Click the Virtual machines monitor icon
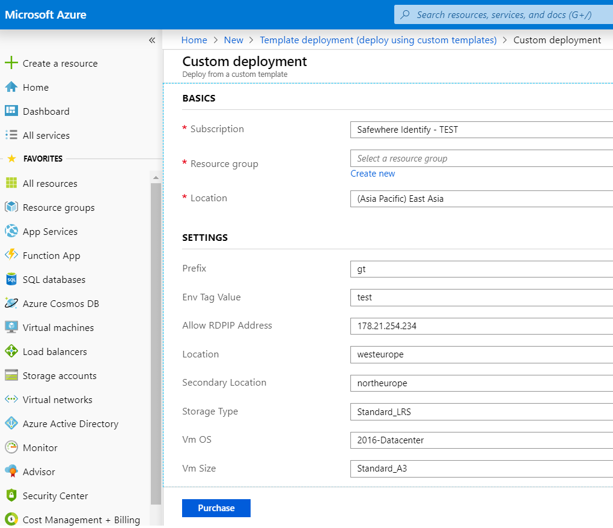This screenshot has width=613, height=528. [x=11, y=327]
